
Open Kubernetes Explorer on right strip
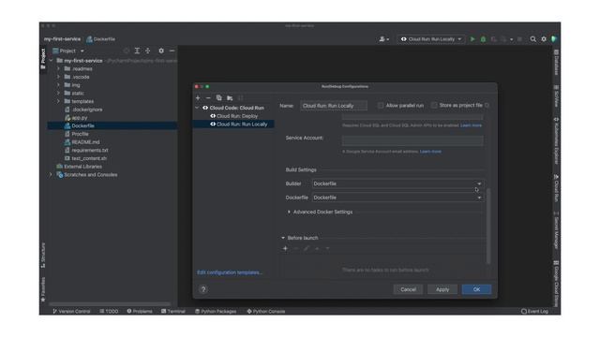click(x=556, y=140)
